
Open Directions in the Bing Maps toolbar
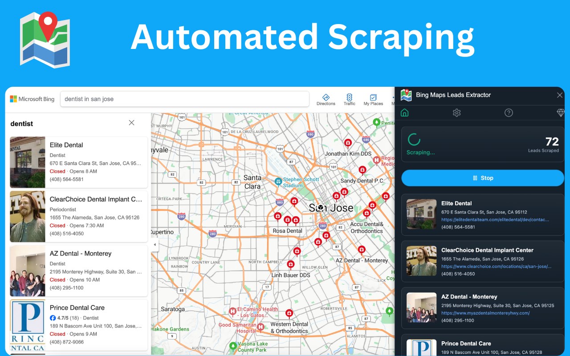click(326, 100)
